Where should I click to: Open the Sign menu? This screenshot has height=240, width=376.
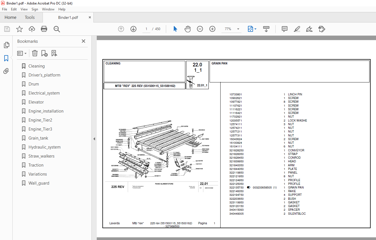[35, 9]
